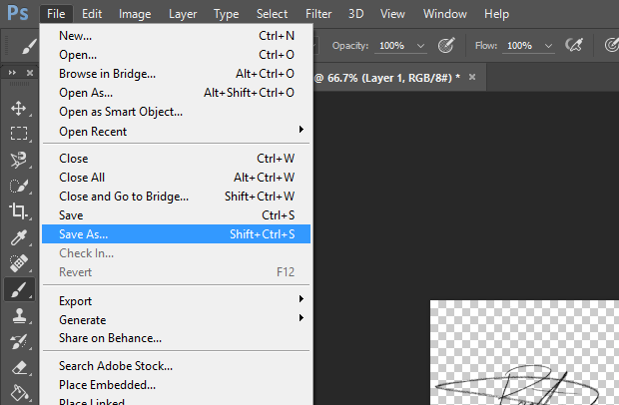Choose Browse in Bridge...
The width and height of the screenshot is (619, 405).
[176, 74]
